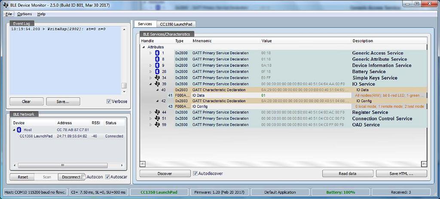Click the RSSI column header in BLE Network
The image size is (440, 199).
pyautogui.click(x=97, y=123)
